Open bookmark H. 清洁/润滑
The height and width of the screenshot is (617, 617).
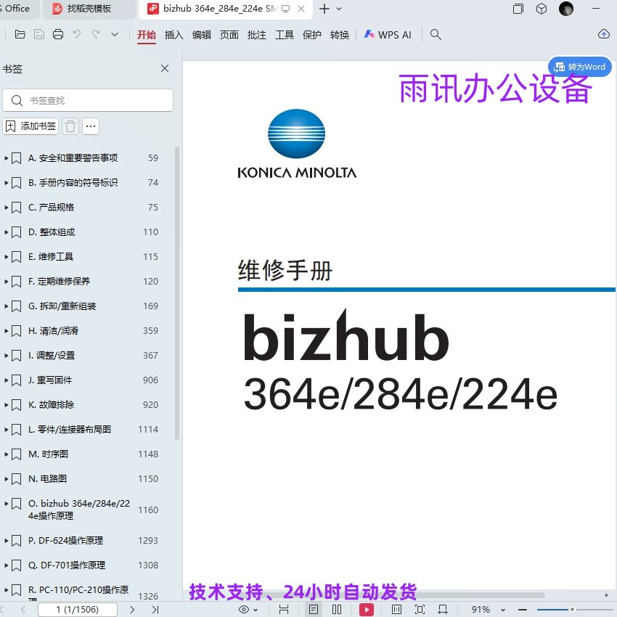pos(53,331)
